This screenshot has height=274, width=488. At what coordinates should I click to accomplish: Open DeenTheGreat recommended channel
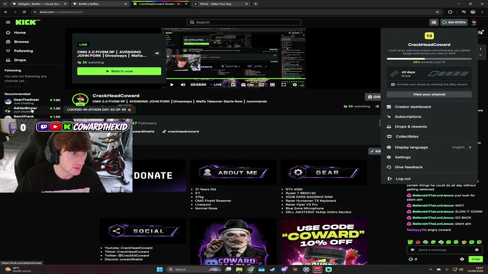[32, 101]
